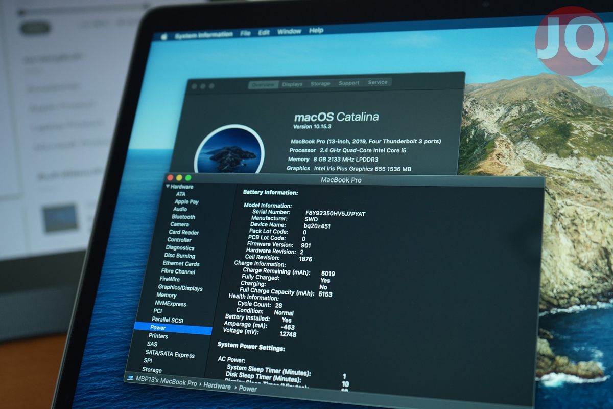Select Graphics/Displays in the sidebar
The image size is (613, 409).
pyautogui.click(x=180, y=288)
